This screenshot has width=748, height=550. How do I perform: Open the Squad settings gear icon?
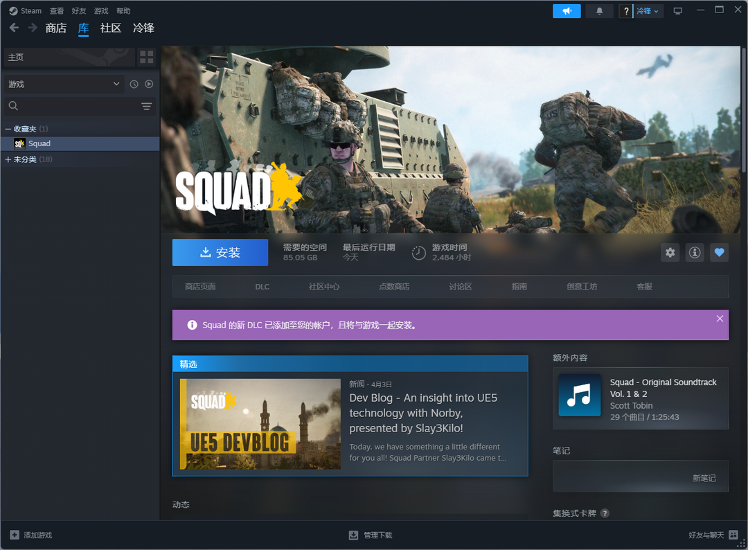pos(670,253)
